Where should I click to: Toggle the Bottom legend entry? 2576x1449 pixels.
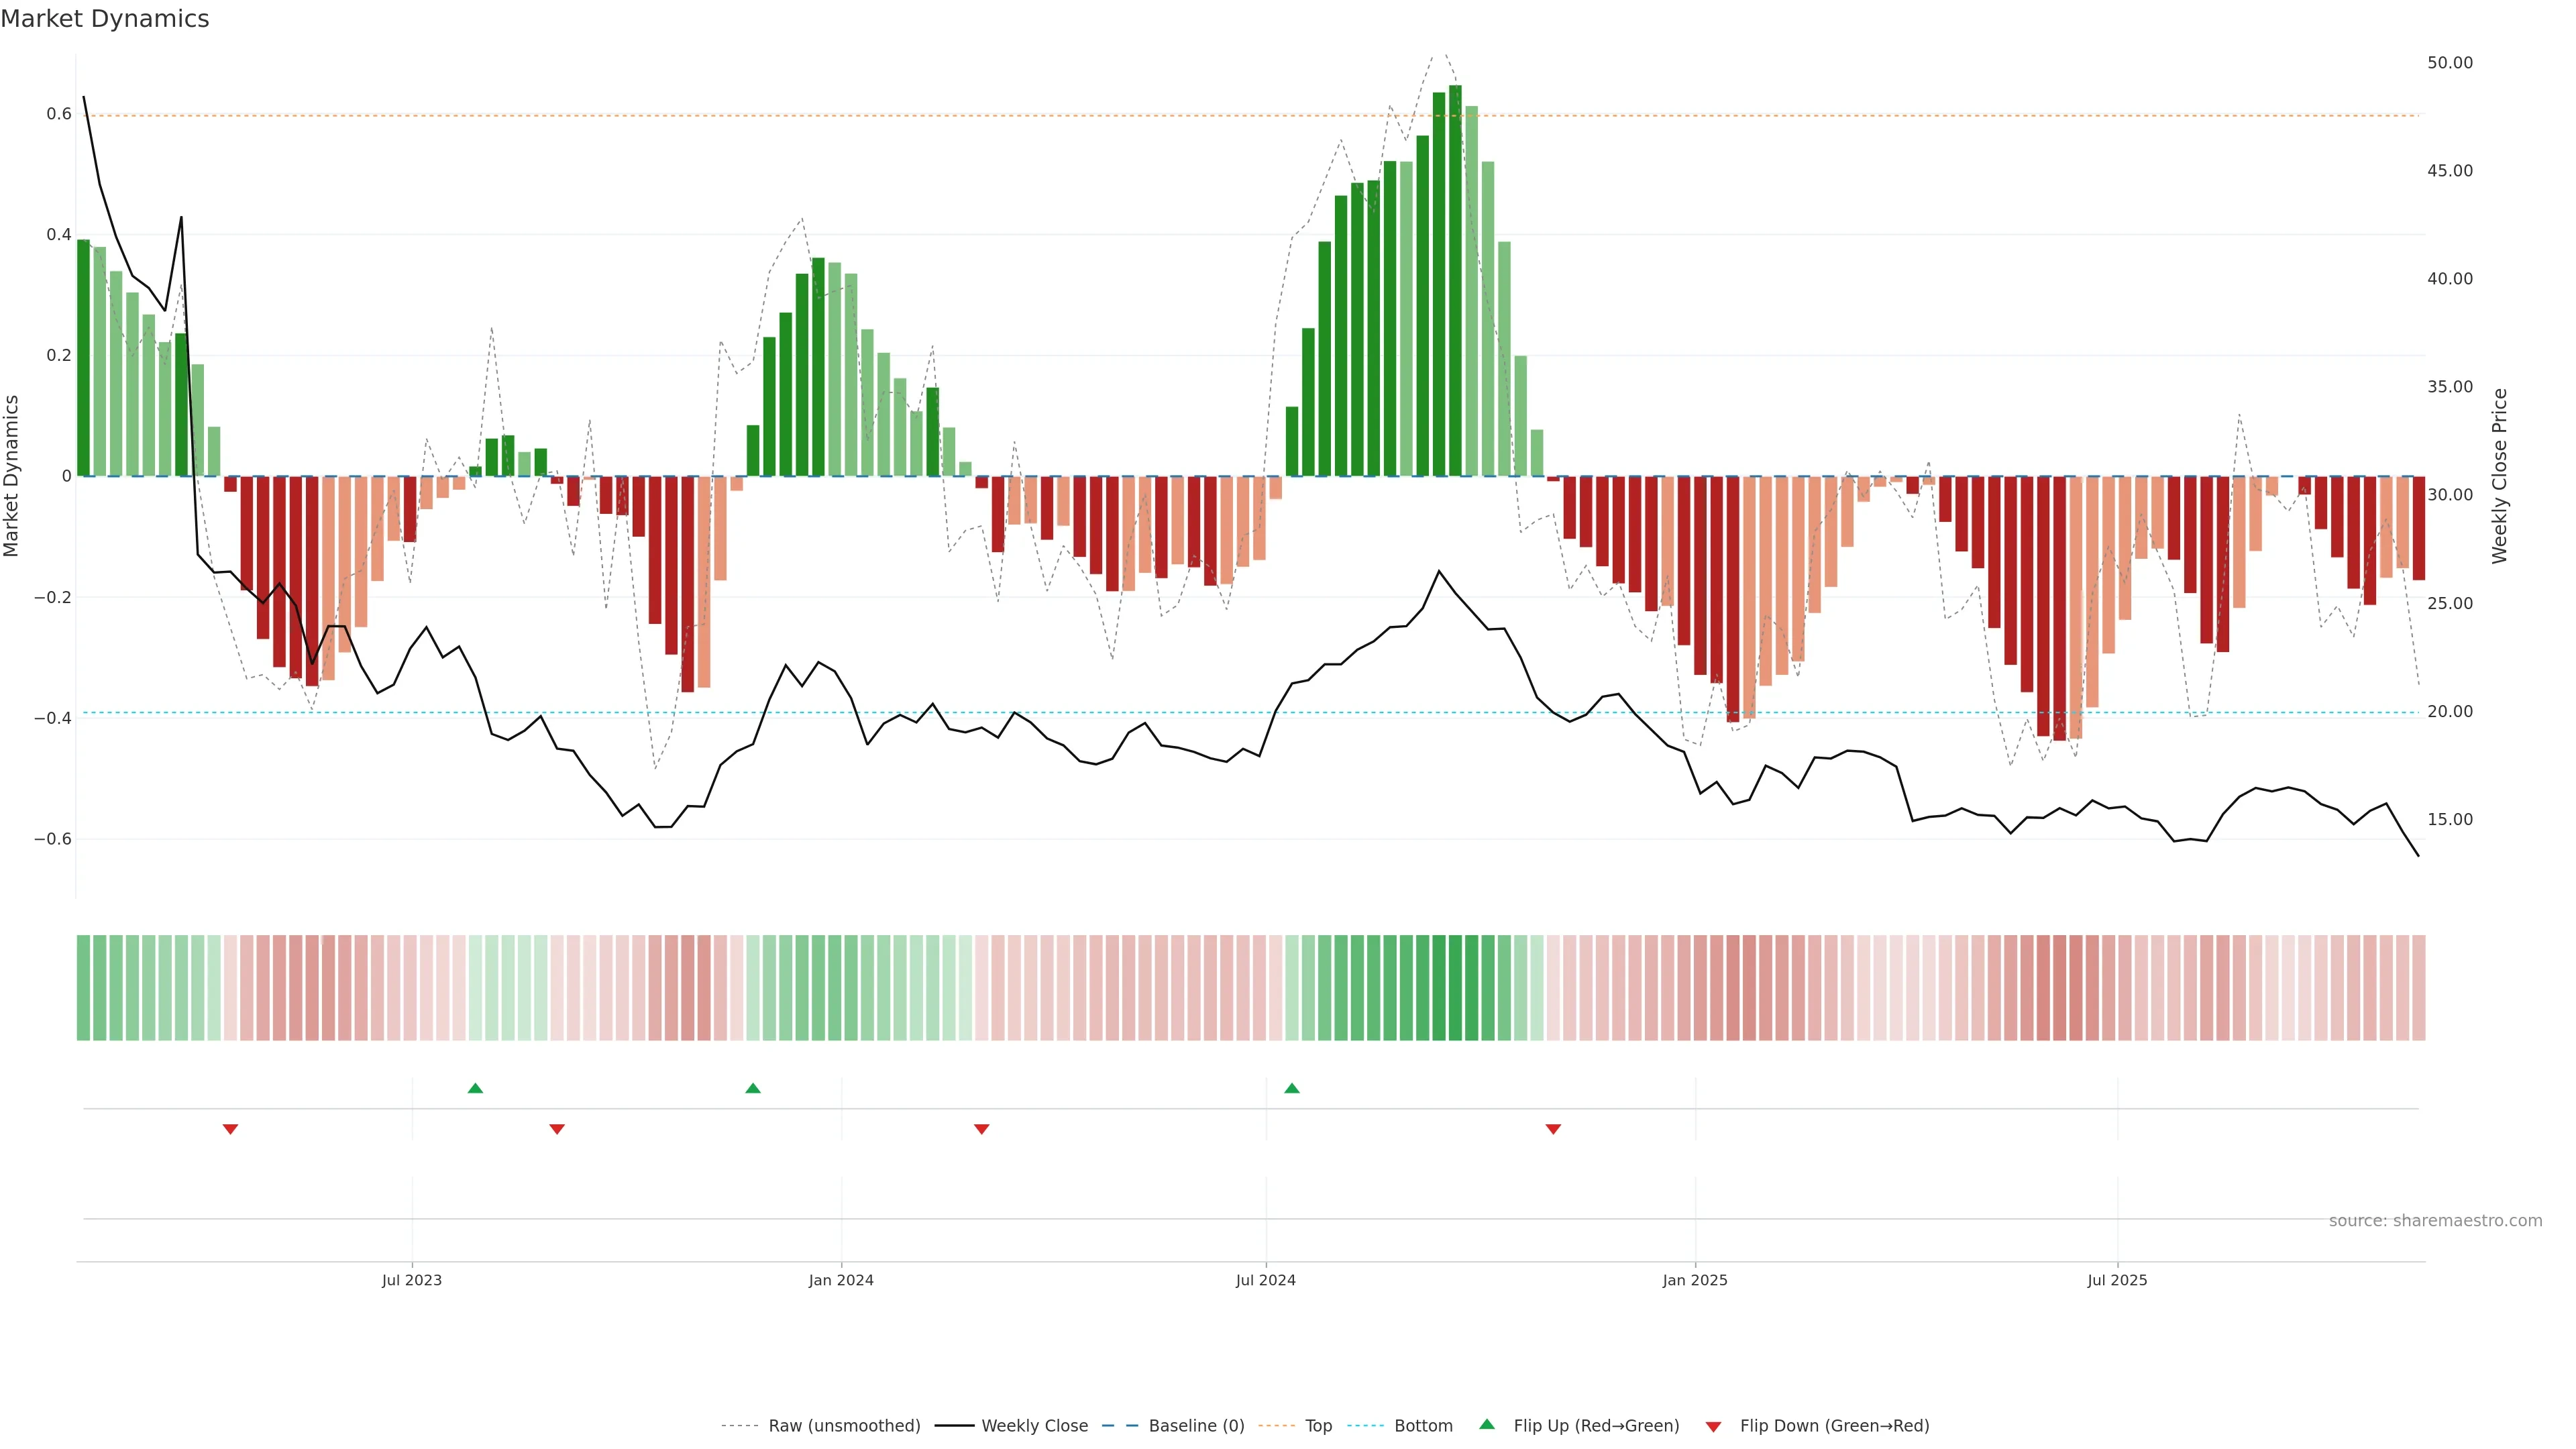pyautogui.click(x=1423, y=1426)
